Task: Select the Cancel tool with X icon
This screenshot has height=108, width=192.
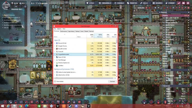Action: [151, 102]
